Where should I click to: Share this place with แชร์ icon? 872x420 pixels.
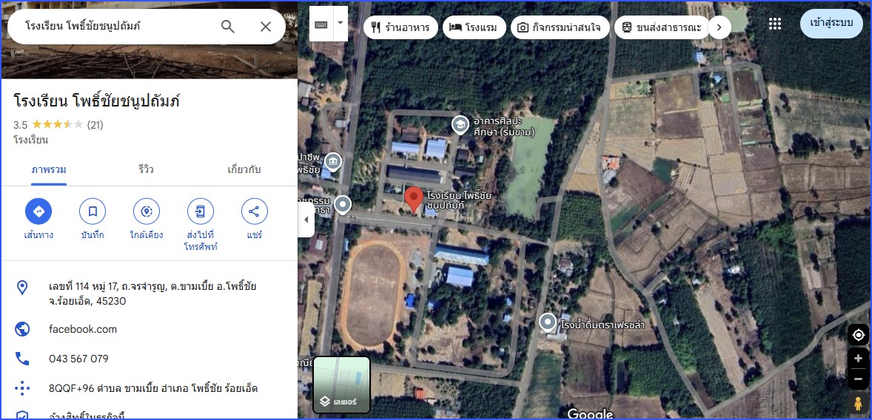[x=254, y=211]
